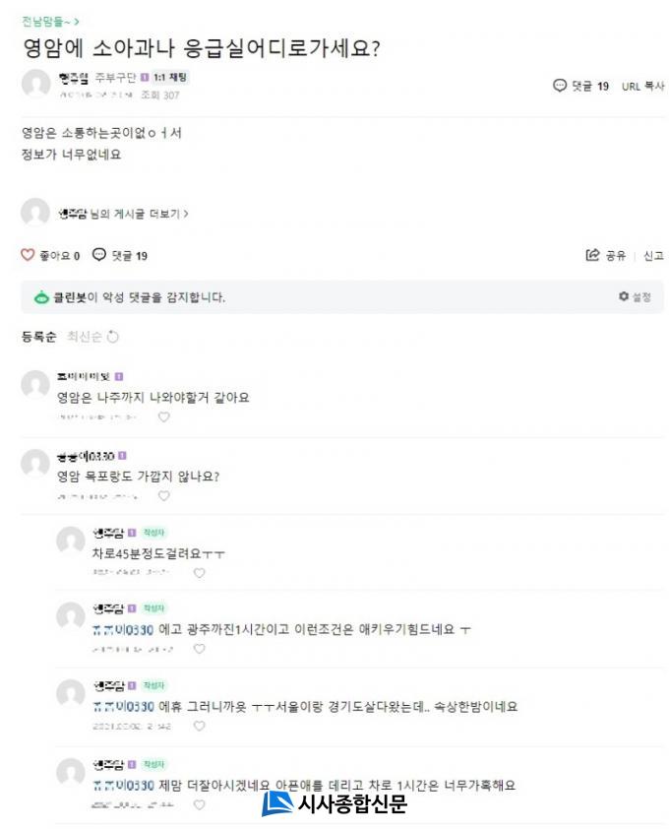Click the comment bubble icon beside 댓글 19 at top
The image size is (669, 829).
(x=560, y=86)
